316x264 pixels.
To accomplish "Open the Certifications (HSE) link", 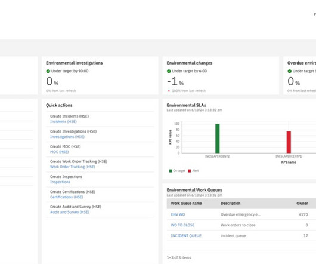I will coord(67,197).
